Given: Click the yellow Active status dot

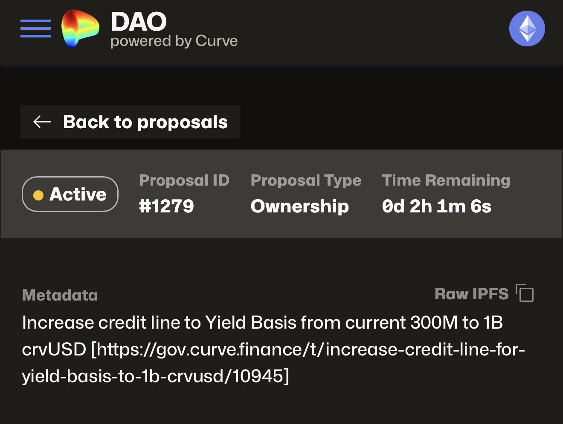Looking at the screenshot, I should click(x=38, y=195).
